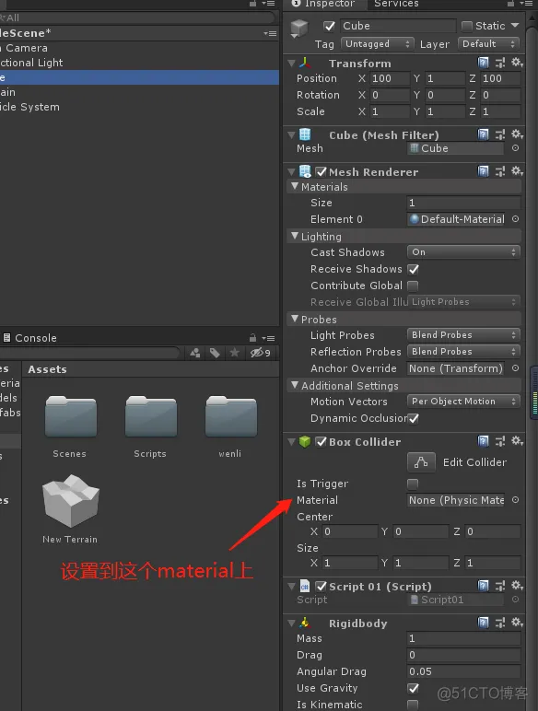Open object picker for Anchor Override
Screen dimensions: 538x711
(515, 368)
